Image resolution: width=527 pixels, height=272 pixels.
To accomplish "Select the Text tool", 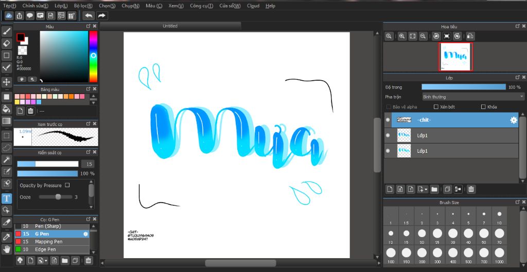I will click(x=7, y=198).
